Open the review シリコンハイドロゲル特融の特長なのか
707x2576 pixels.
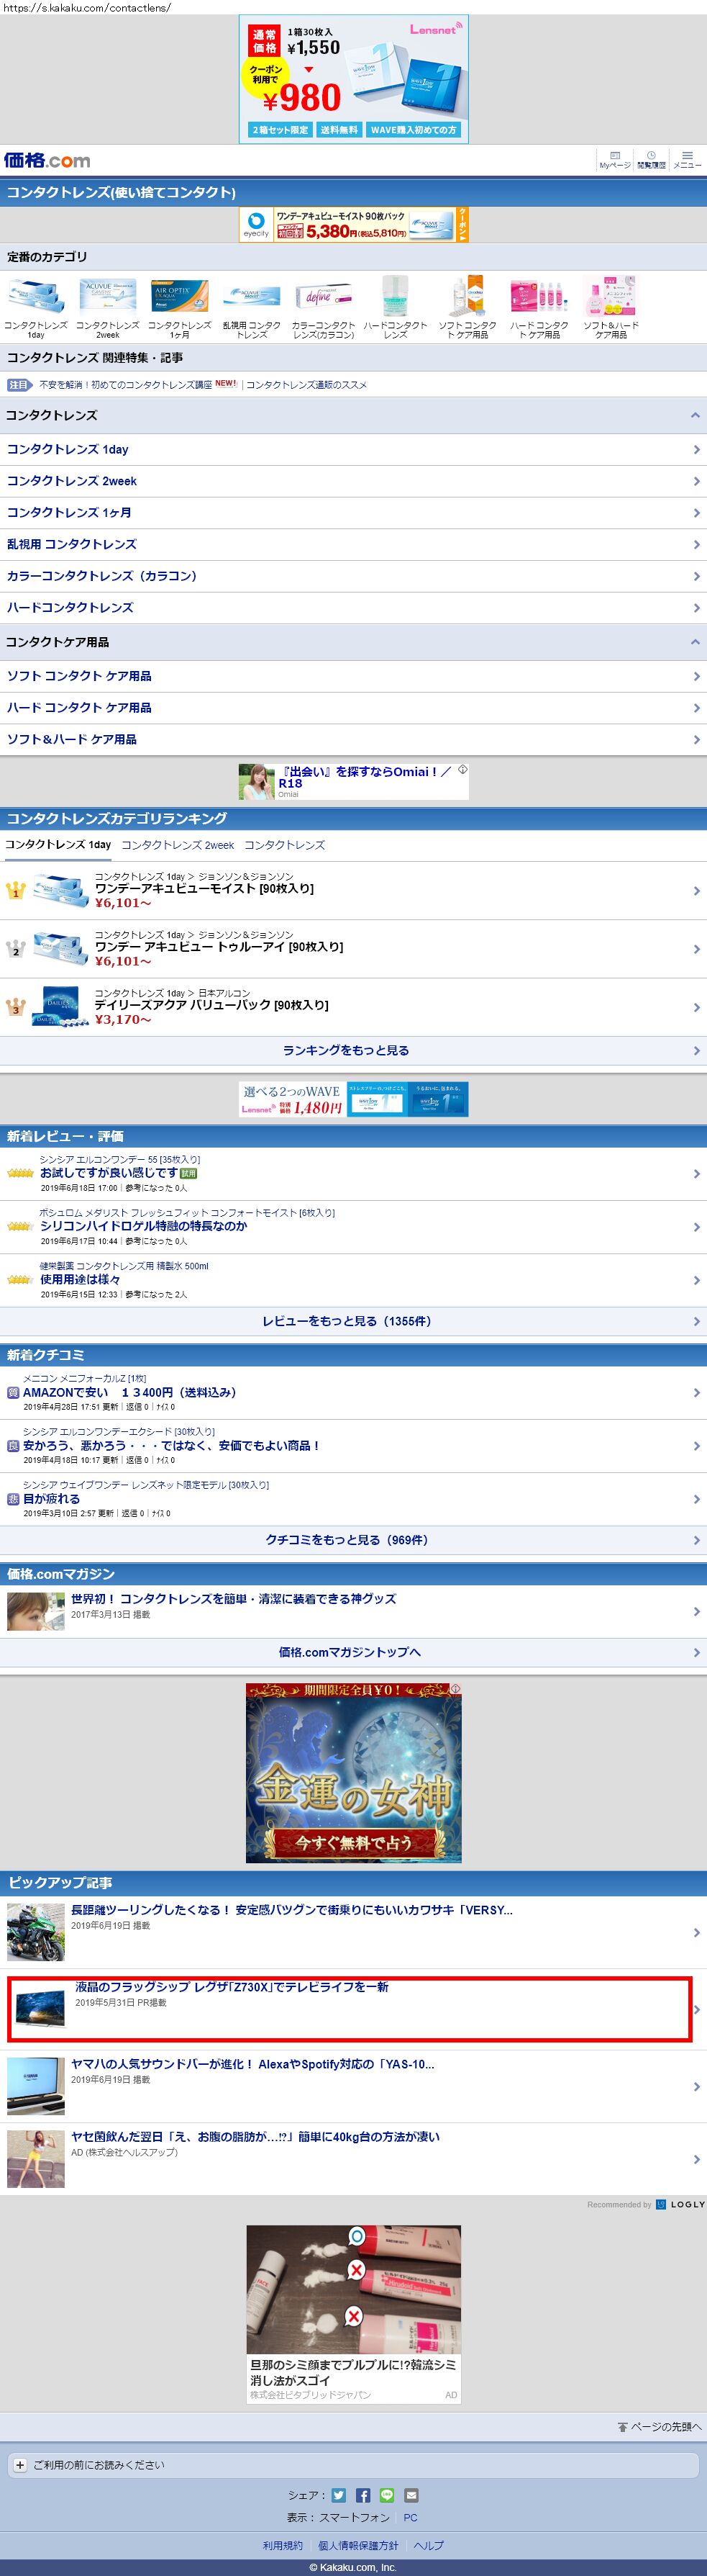(354, 1227)
